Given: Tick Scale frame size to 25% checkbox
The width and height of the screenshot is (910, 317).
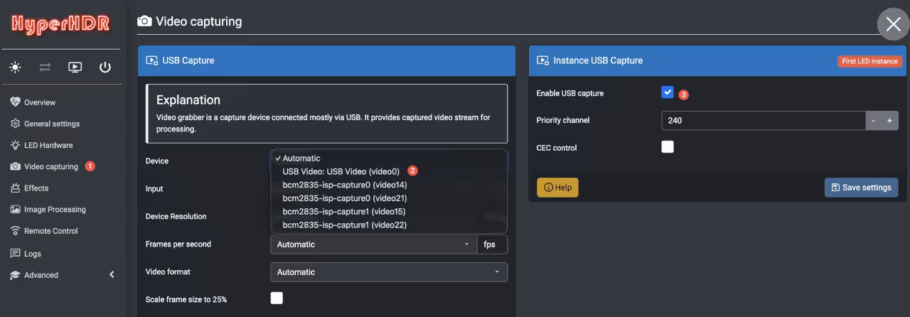Looking at the screenshot, I should pyautogui.click(x=277, y=298).
